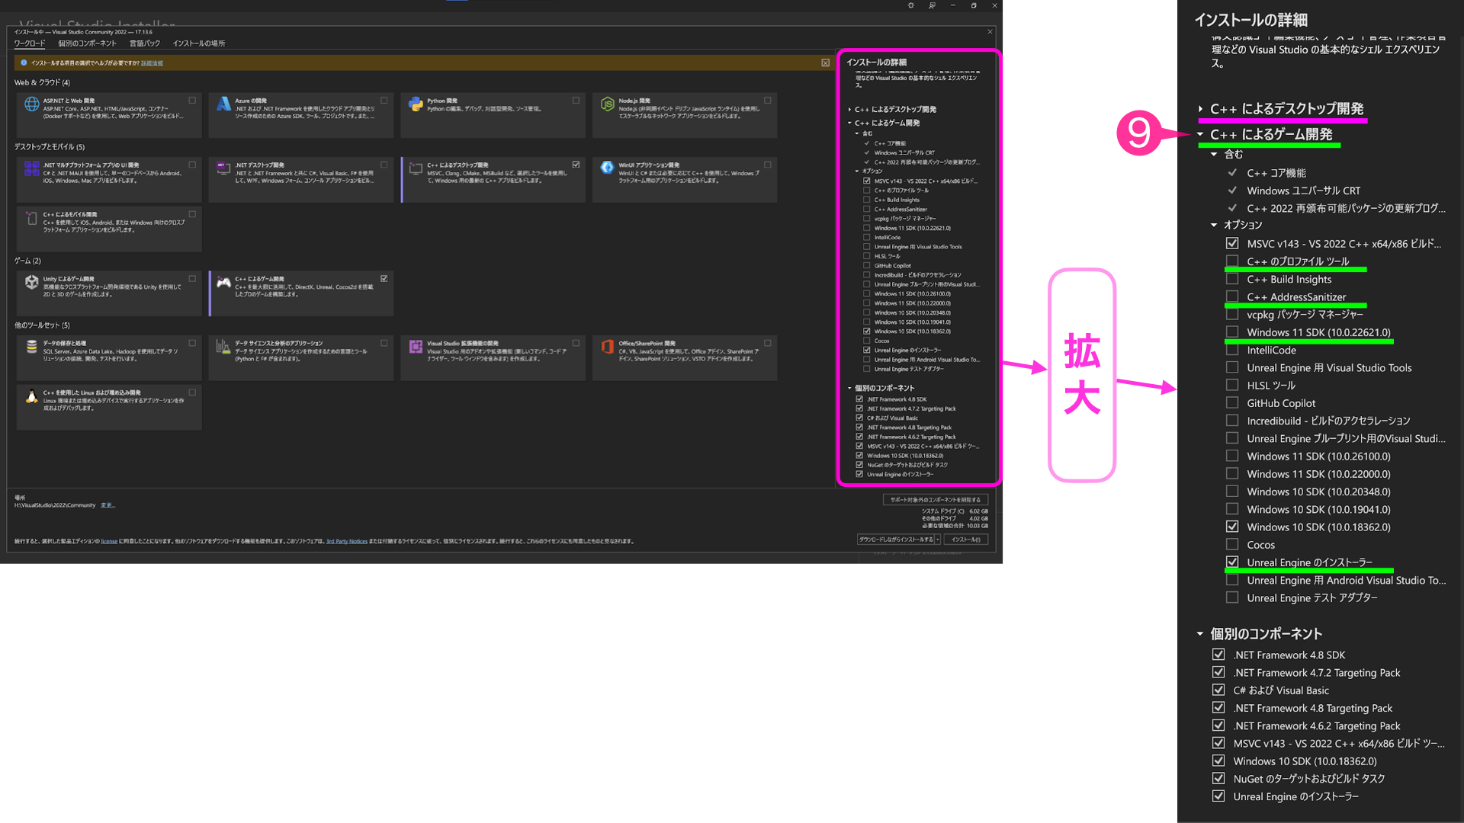
Task: Click the データの保存と処理 database icon
Action: click(x=31, y=347)
